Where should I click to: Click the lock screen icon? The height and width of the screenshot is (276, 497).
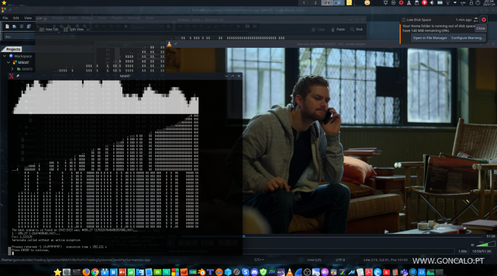pos(472,3)
